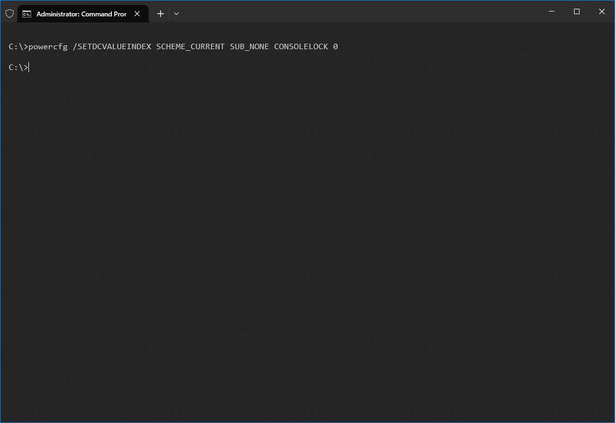The width and height of the screenshot is (615, 423).
Task: Place the cursor at the blinking caret
Action: (28, 67)
